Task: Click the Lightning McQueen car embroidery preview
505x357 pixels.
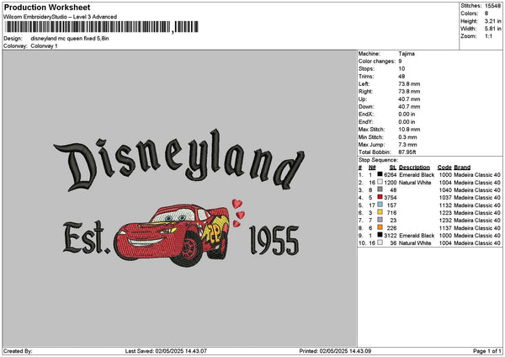Action: (x=172, y=235)
